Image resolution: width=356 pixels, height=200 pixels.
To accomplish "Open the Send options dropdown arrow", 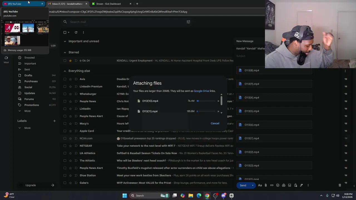I will coord(253,185).
